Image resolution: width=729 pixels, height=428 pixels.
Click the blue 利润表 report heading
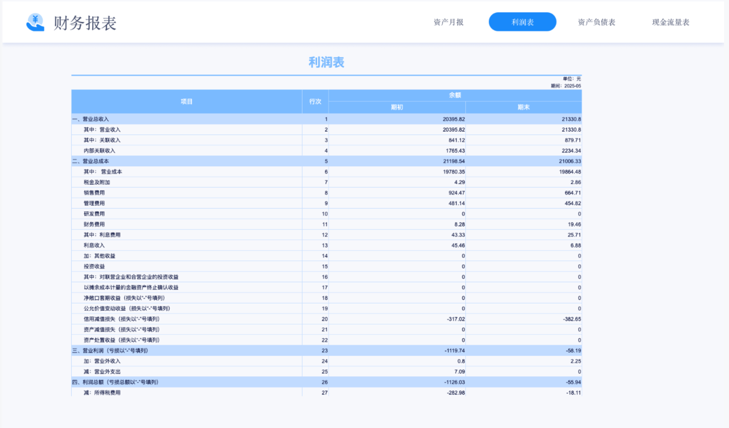(x=326, y=63)
